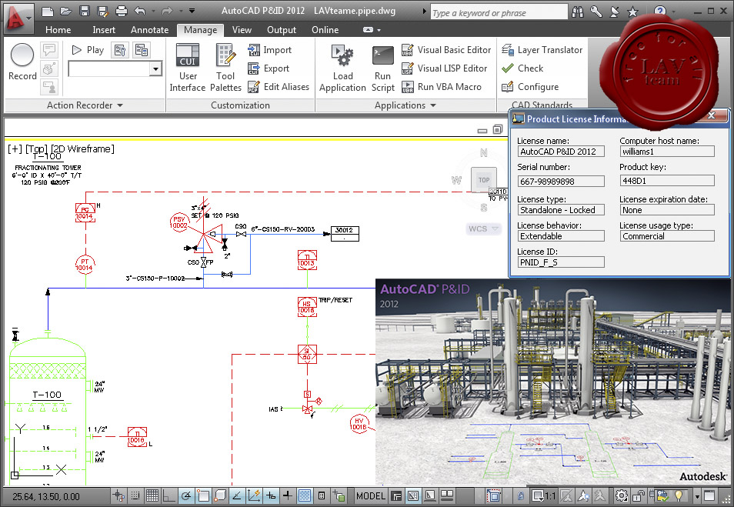Click the key Subscription Center icon
734x507 pixels.
(596, 12)
